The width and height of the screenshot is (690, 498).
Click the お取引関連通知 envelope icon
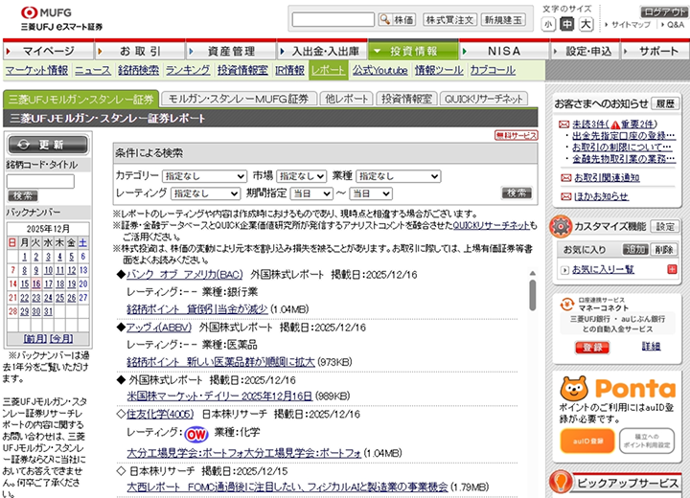point(564,177)
